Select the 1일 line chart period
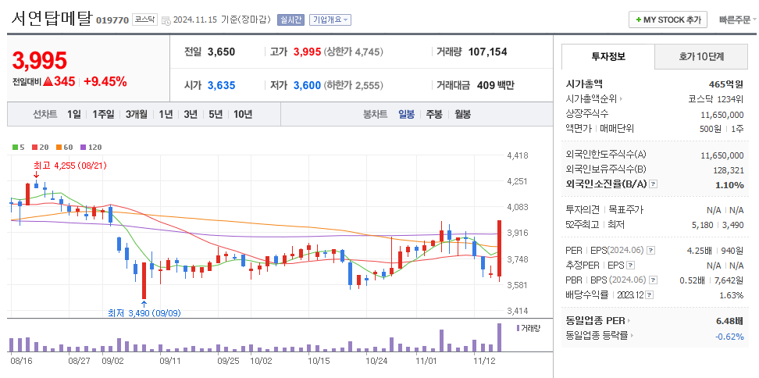Viewport: 759px width, 378px height. pyautogui.click(x=74, y=115)
